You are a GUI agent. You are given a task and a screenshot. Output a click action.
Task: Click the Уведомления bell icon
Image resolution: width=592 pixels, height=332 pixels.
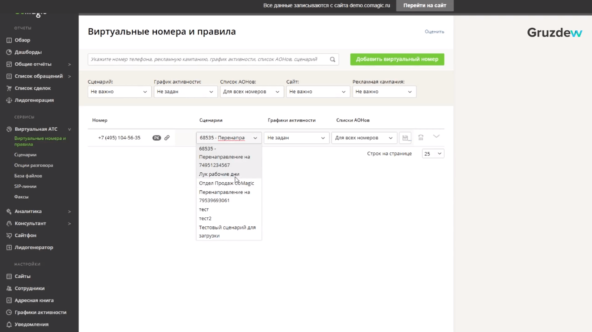tap(9, 324)
